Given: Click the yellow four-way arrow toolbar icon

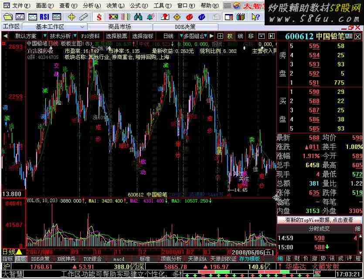Looking at the screenshot, I should [x=71, y=17].
